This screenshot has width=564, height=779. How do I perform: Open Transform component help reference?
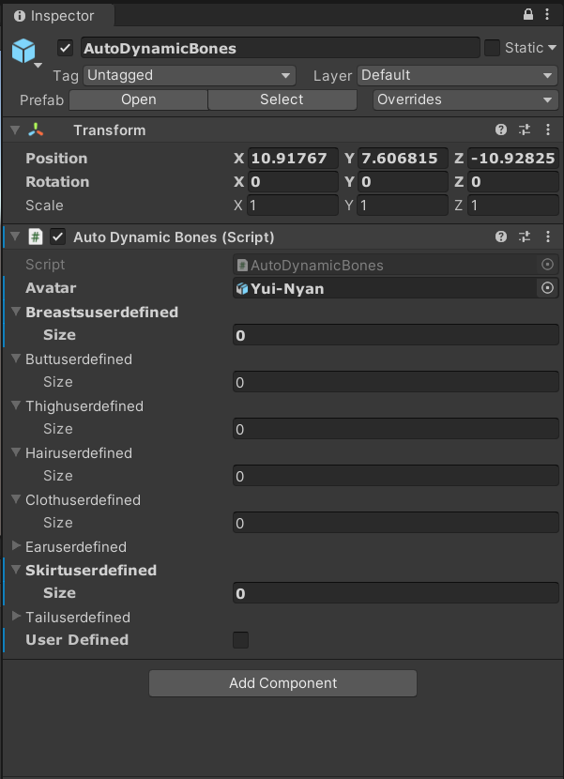point(501,130)
